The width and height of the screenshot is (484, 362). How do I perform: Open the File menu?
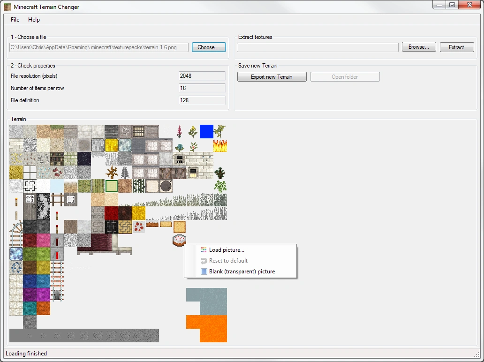15,19
